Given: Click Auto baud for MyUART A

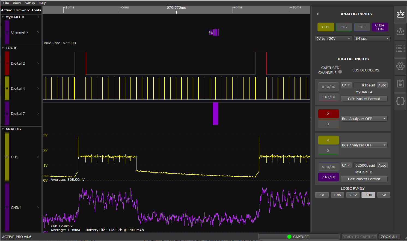Looking at the screenshot, I should pyautogui.click(x=382, y=85).
